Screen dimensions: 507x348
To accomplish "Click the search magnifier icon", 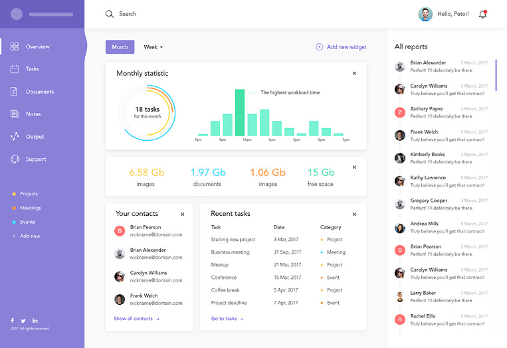I will pos(110,14).
